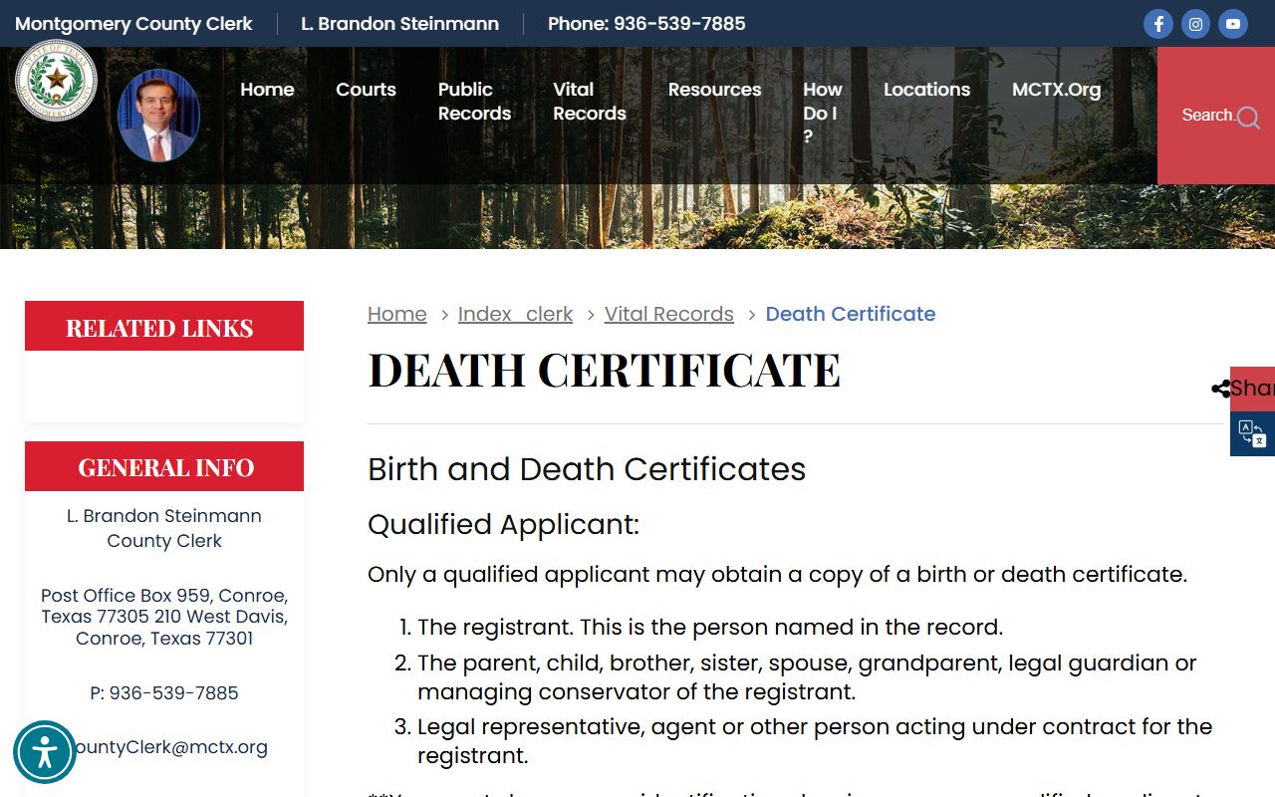Click the GENERAL INFO panel heading
1275x797 pixels.
click(x=165, y=467)
